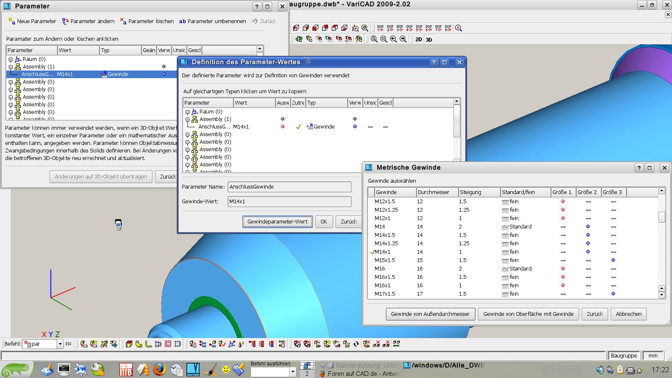Screen dimensions: 672x378
Task: Select thread M12x1.5 in the list
Action: 513,202
